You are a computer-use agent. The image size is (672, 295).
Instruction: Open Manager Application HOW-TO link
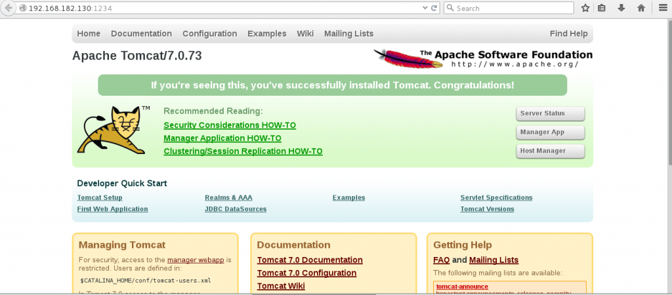[x=222, y=138]
